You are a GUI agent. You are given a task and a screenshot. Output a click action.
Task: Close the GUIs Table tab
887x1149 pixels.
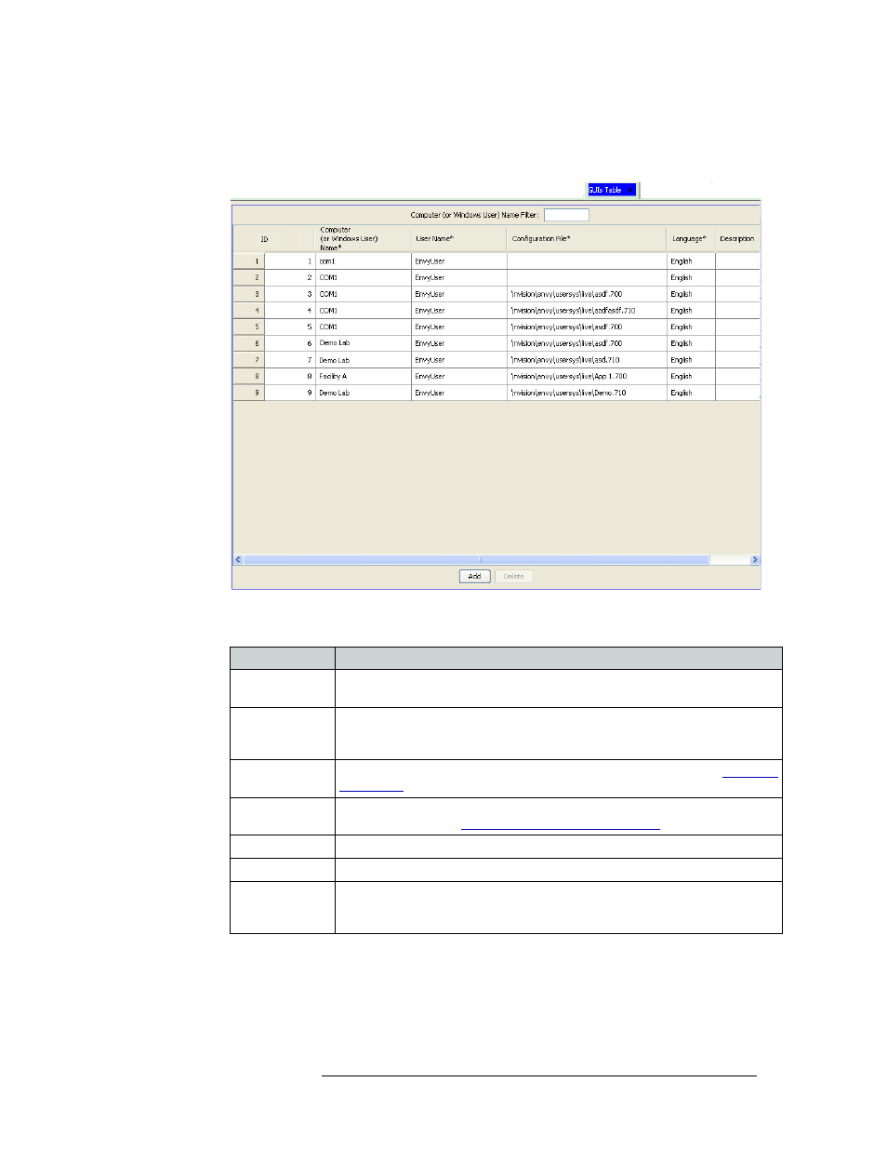[630, 190]
